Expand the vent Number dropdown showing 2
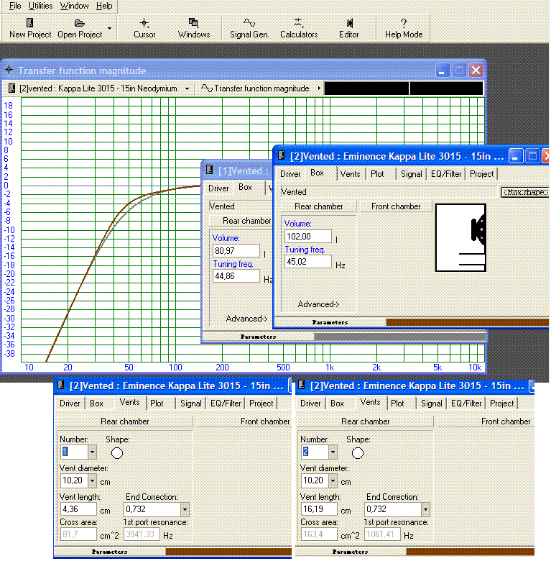The image size is (551, 561). pyautogui.click(x=333, y=452)
